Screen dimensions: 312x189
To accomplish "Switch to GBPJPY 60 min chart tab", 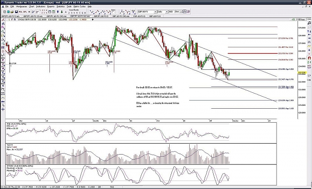I will pos(80,16).
